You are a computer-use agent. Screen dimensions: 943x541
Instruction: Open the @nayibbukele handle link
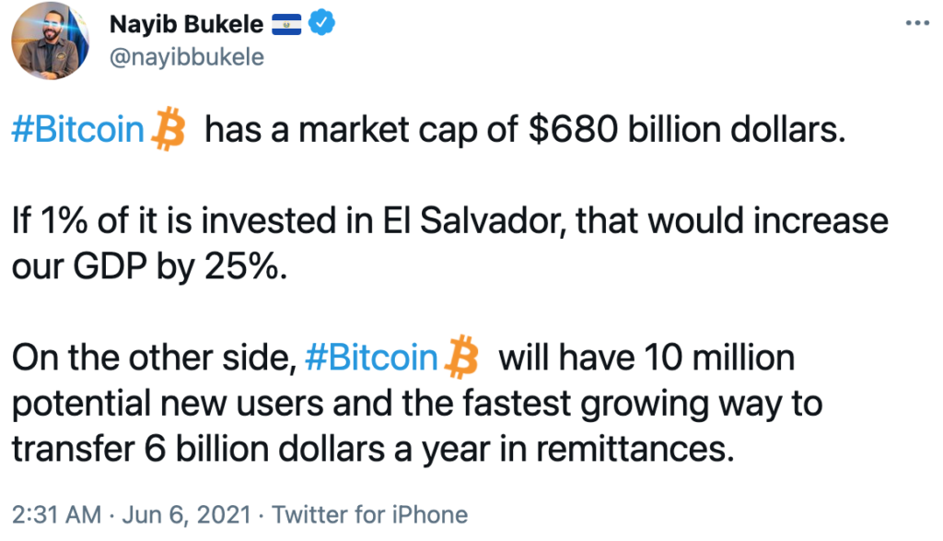click(x=186, y=58)
